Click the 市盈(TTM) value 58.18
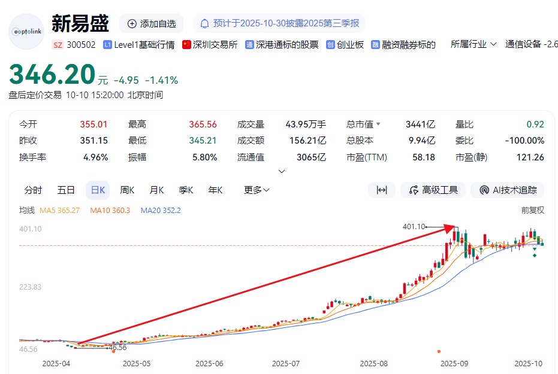This screenshot has width=558, height=374. 424,157
